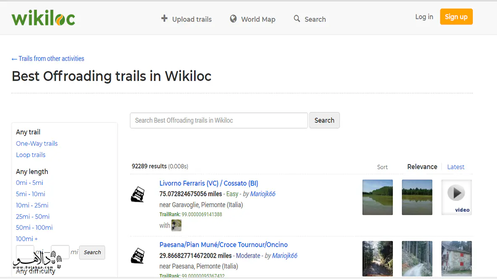This screenshot has height=279, width=497.
Task: Click the 'Any trail' filter heading
Action: 28,132
